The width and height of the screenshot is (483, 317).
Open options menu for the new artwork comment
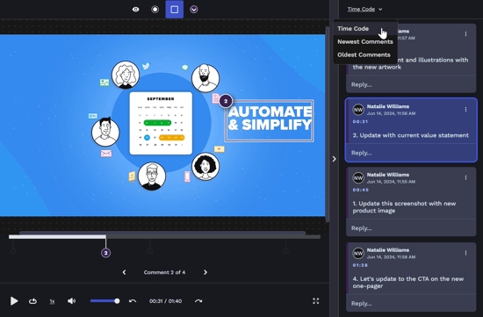point(465,34)
